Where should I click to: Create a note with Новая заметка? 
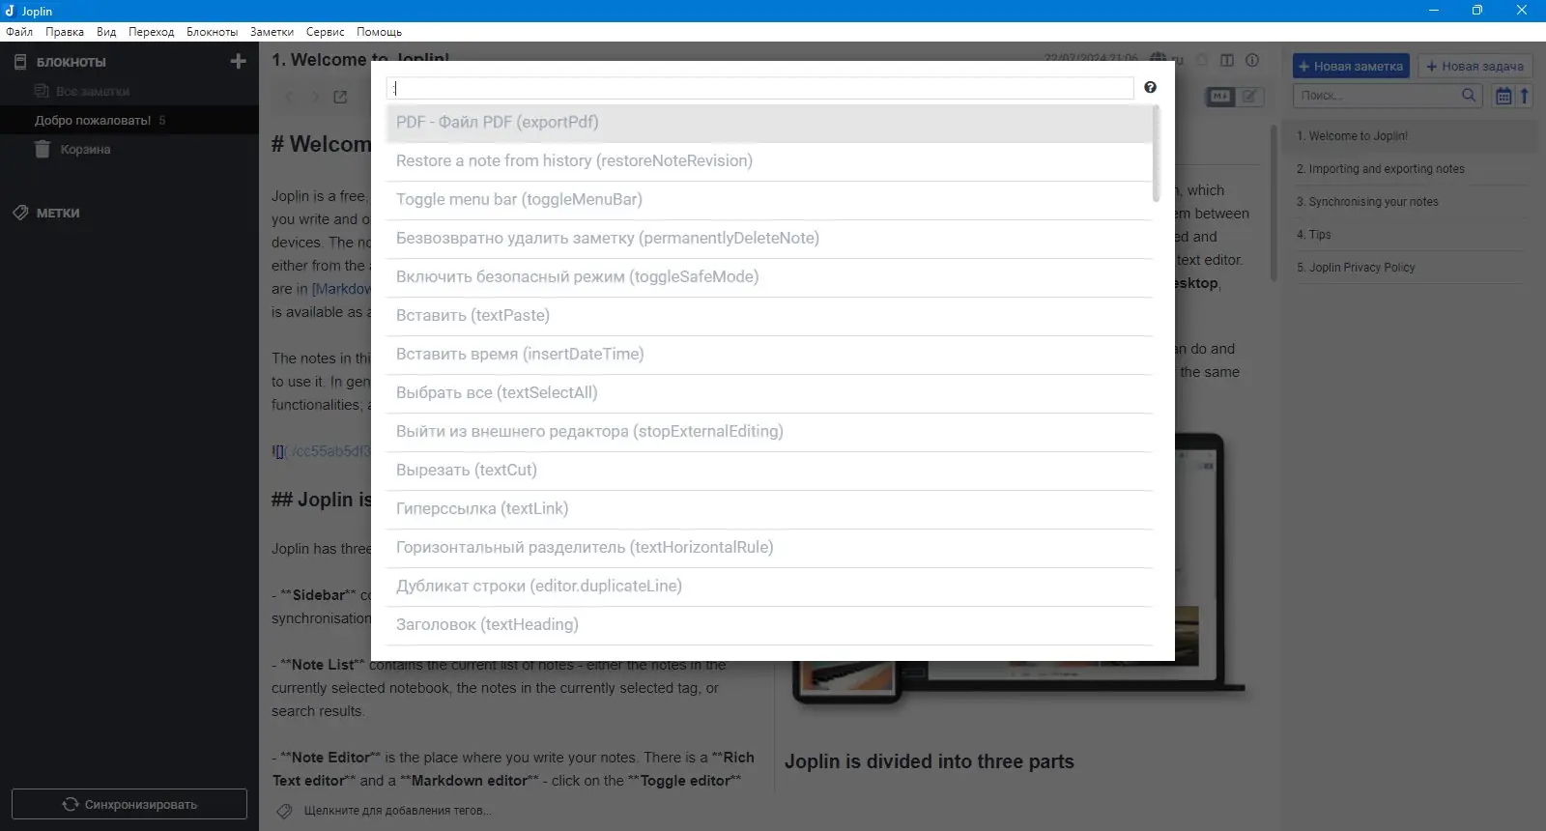[x=1351, y=66]
